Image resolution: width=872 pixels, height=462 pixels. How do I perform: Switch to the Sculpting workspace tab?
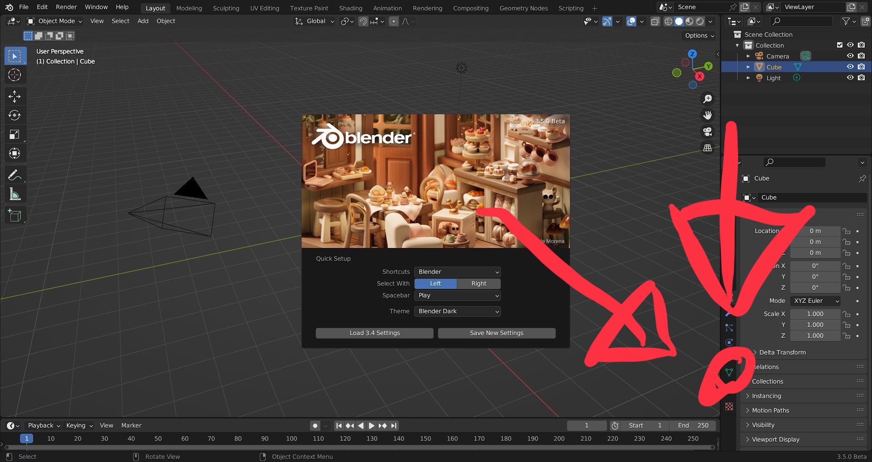click(226, 8)
